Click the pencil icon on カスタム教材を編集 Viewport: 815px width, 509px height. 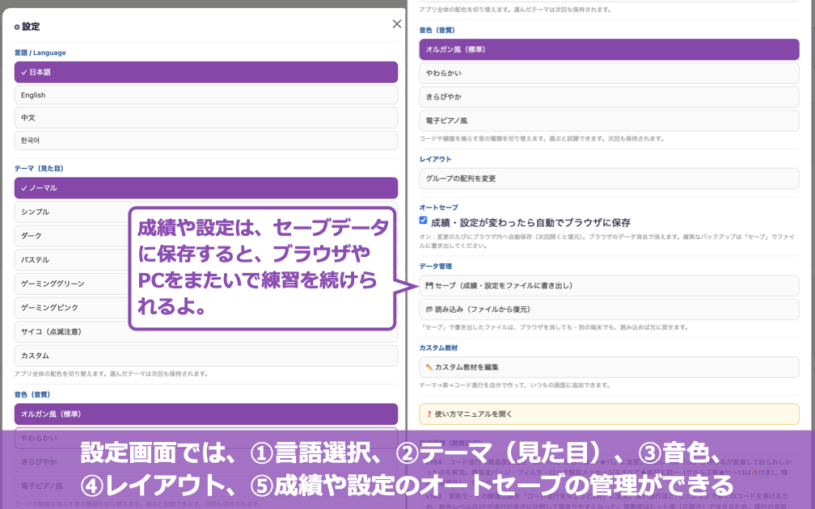[429, 367]
